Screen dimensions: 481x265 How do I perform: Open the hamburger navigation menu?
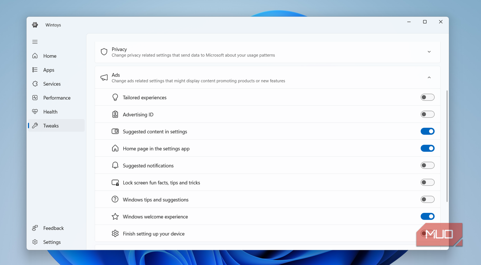(x=35, y=42)
